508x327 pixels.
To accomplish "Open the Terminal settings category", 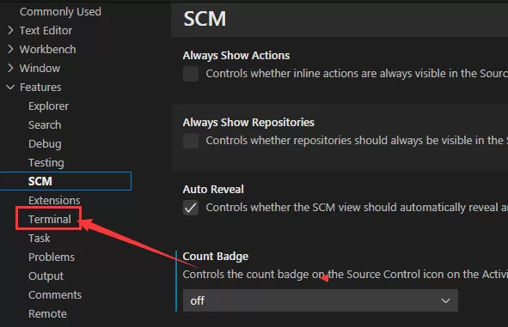I will tap(50, 220).
